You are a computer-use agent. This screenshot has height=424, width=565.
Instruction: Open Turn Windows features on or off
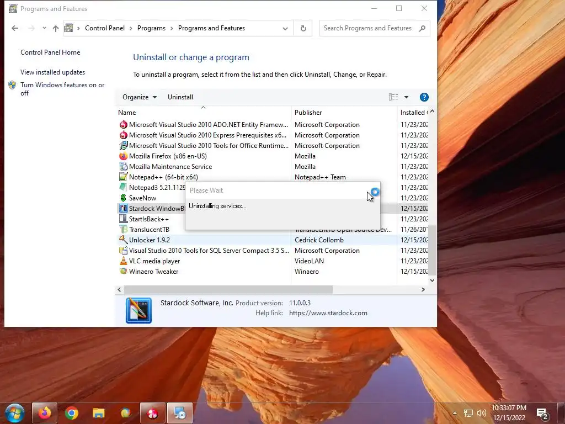[x=62, y=89]
